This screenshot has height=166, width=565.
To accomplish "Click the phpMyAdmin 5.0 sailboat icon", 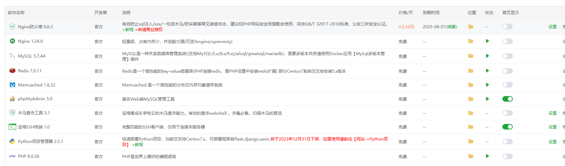I will pos(12,98).
